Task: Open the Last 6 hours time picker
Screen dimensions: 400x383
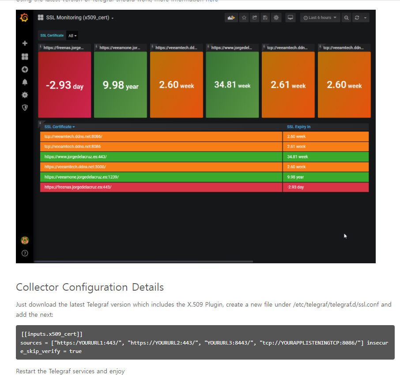Action: (320, 18)
